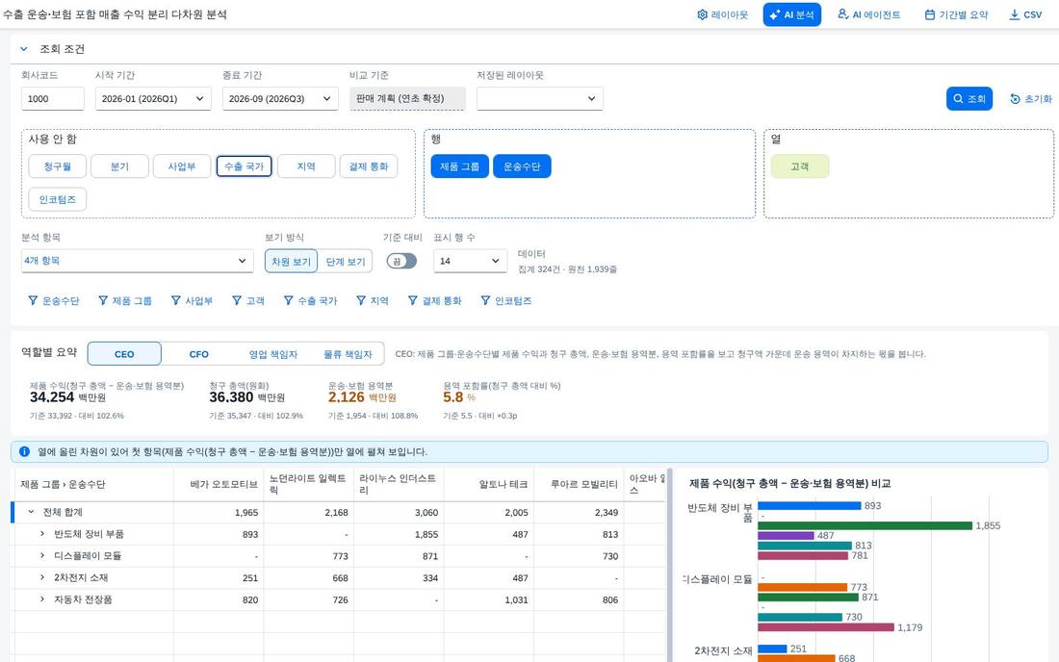The width and height of the screenshot is (1059, 662).
Task: Select the 인코텀즈 dimension chip
Action: coord(58,199)
